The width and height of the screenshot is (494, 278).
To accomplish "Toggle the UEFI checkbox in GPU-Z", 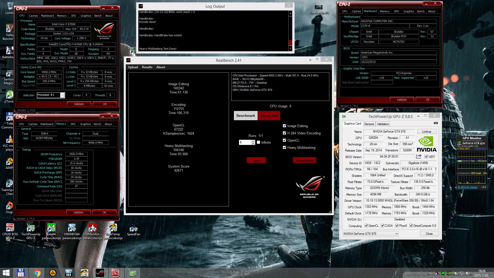I will click(426, 157).
